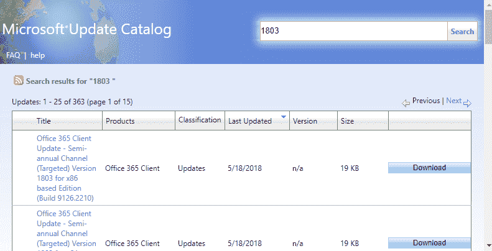Sort results by Last Updated column header
The width and height of the screenshot is (492, 251).
click(250, 121)
